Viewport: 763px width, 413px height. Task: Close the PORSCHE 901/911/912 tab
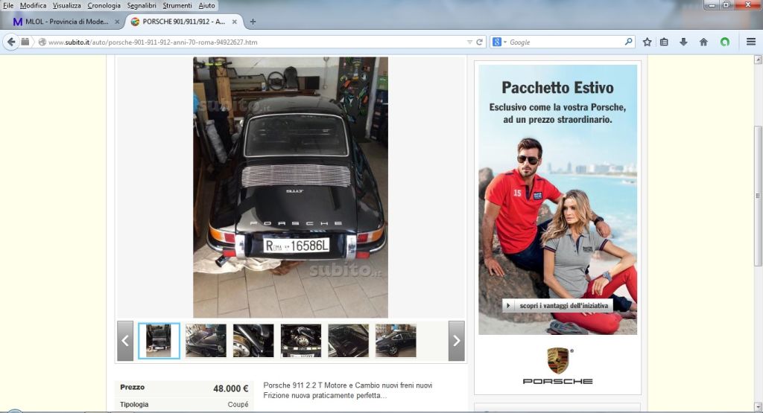tap(235, 22)
